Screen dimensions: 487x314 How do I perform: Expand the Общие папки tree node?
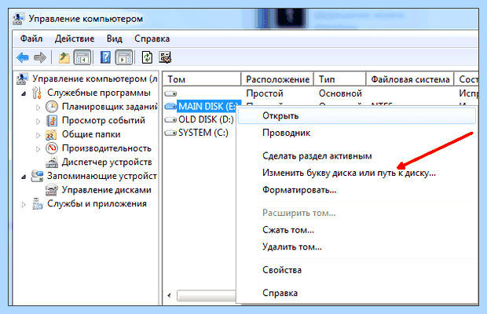coord(38,135)
